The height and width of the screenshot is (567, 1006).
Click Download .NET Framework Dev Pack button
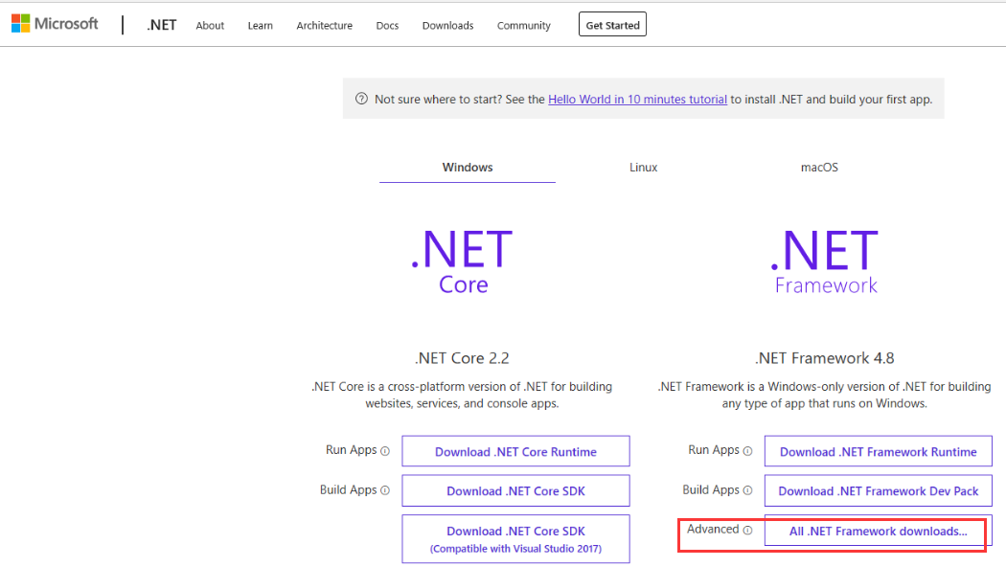pyautogui.click(x=879, y=490)
